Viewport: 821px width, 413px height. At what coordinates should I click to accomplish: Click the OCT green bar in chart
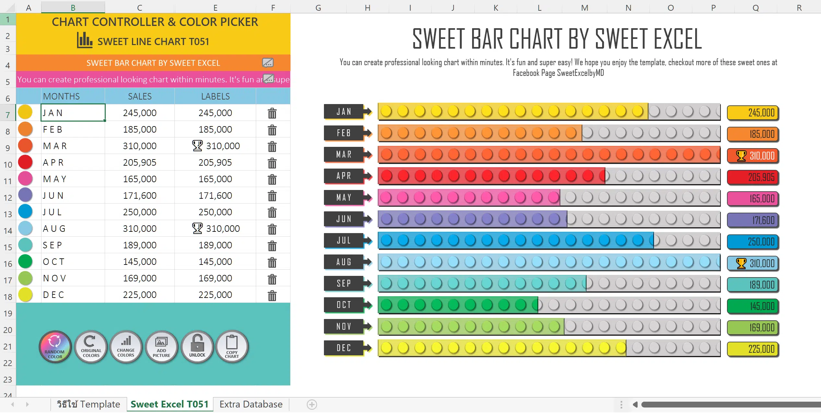458,305
